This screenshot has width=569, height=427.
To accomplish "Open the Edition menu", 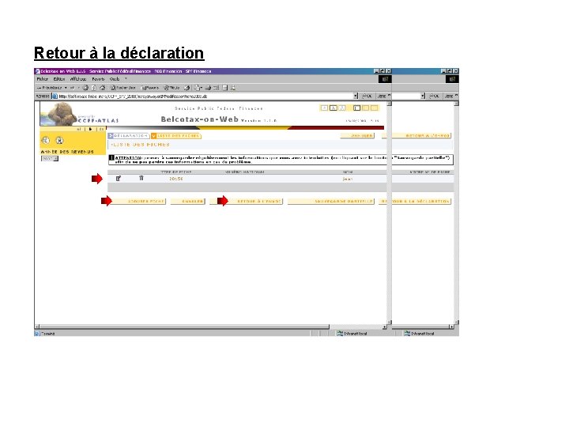I will click(x=59, y=79).
